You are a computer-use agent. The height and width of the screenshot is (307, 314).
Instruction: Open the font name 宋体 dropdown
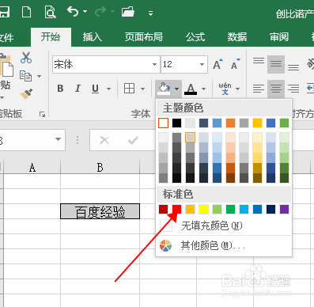pos(154,64)
